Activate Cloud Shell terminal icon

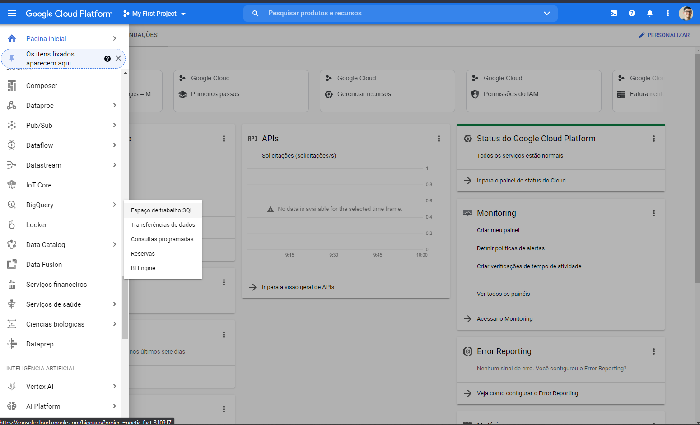pos(614,14)
